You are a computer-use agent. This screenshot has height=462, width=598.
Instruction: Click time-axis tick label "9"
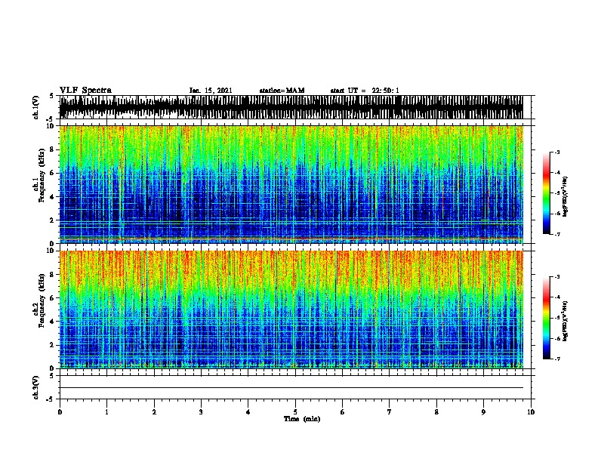tap(483, 411)
